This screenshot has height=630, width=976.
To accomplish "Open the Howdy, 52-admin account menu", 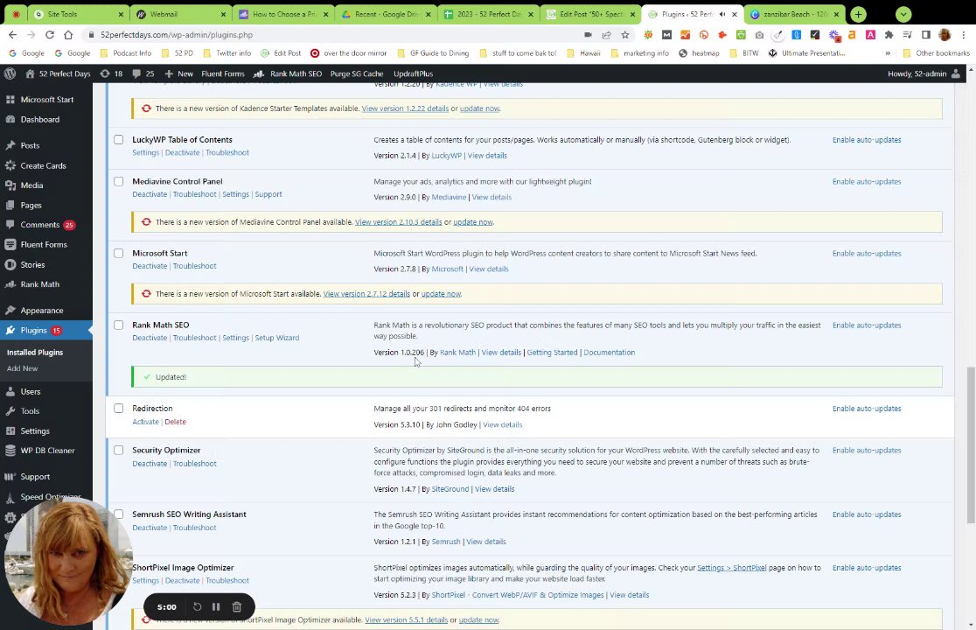I will (x=924, y=73).
